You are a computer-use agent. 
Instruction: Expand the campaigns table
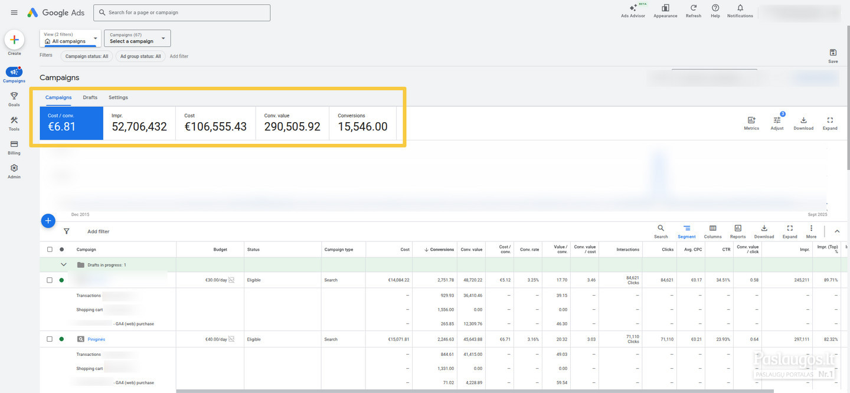coord(790,231)
